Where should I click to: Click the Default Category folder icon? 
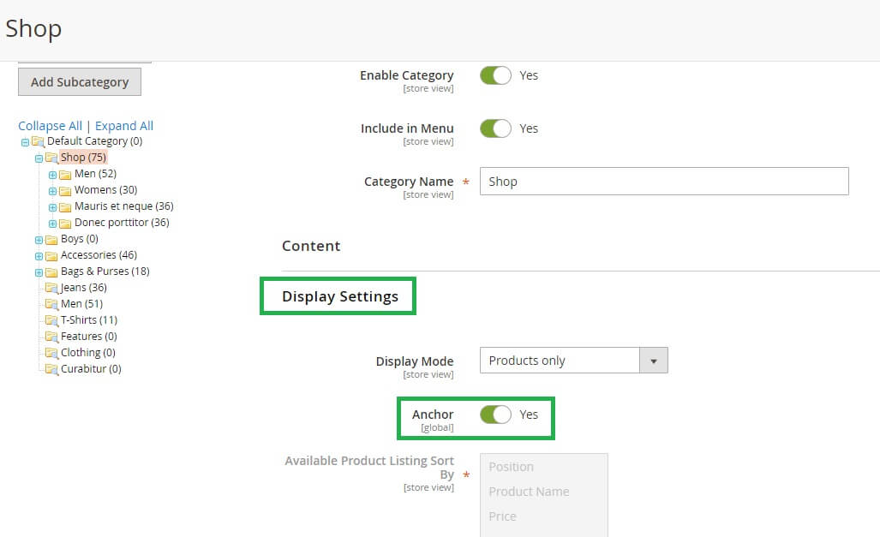[x=38, y=141]
